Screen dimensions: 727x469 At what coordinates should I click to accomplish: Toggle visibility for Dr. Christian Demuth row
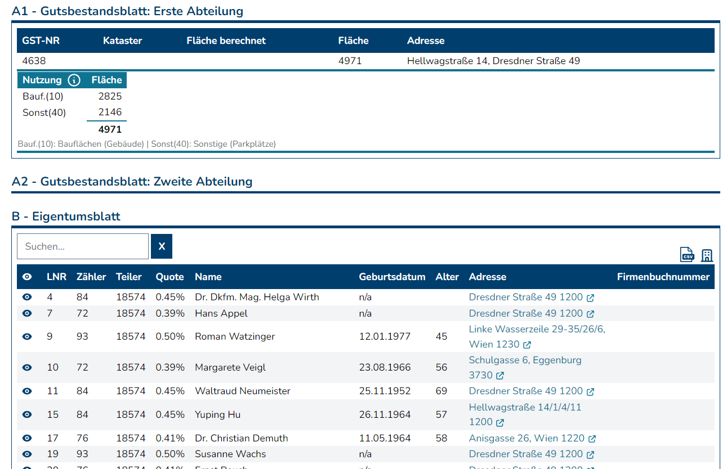27,438
